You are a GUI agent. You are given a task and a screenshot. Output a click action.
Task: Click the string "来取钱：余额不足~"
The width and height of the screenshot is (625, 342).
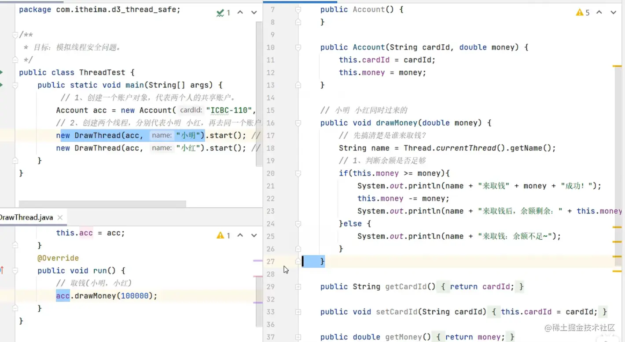point(515,236)
